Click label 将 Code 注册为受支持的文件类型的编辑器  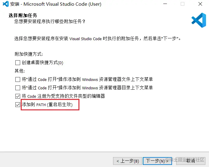[x=63, y=96]
